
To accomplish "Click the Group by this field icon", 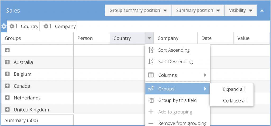I will [x=151, y=100].
